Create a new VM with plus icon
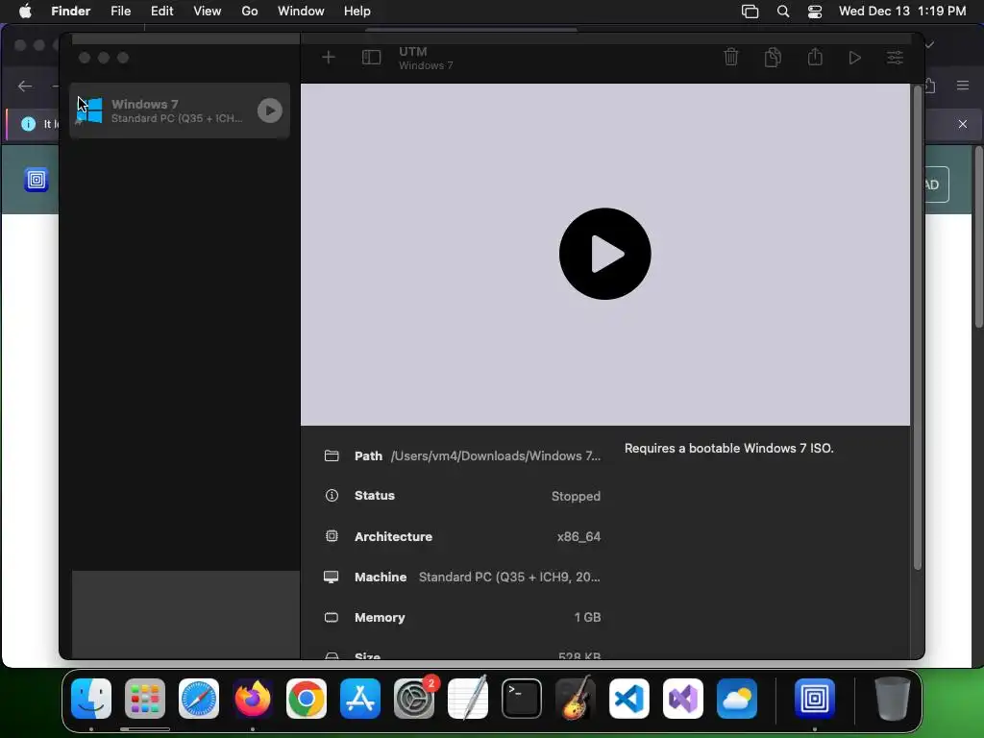Screen dimensions: 984x738 click(x=329, y=58)
